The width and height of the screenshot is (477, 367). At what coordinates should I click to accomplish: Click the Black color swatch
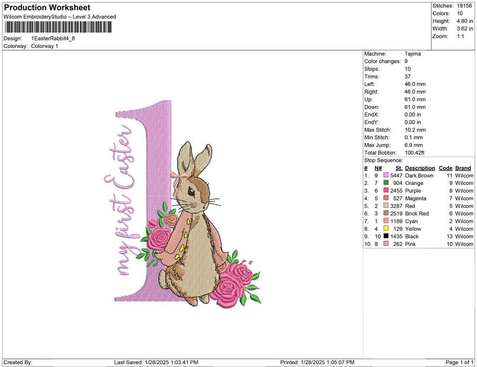tap(386, 236)
